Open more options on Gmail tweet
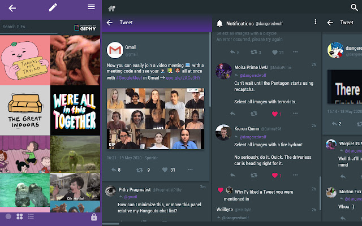362x226 pixels. coord(190,169)
